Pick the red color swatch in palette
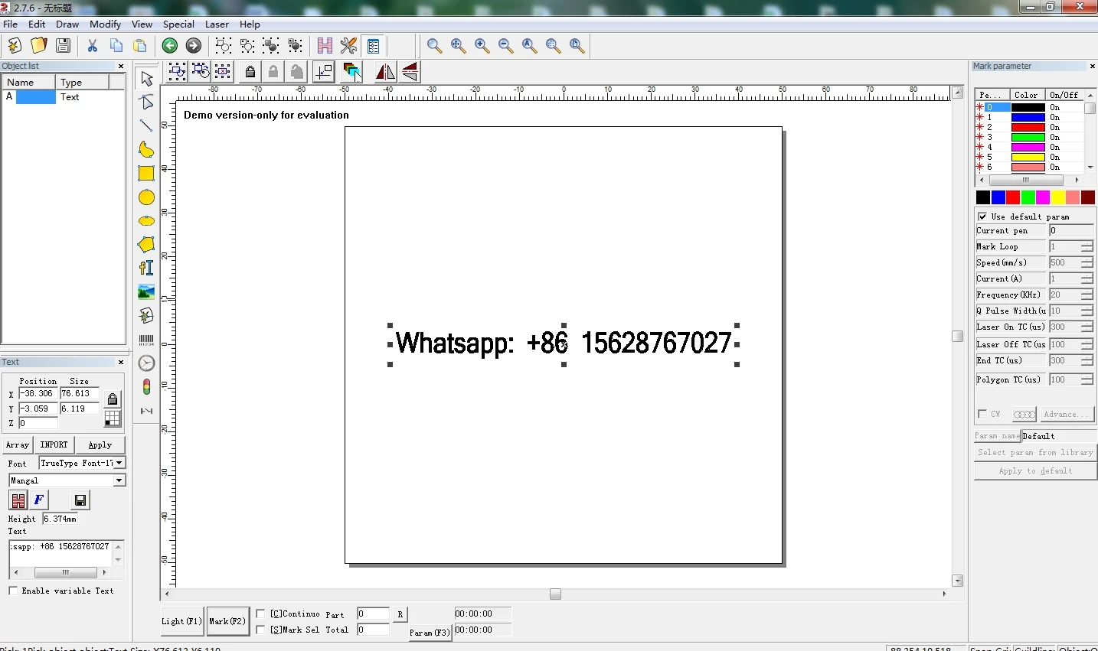Viewport: 1098px width, 651px height. (x=1013, y=197)
